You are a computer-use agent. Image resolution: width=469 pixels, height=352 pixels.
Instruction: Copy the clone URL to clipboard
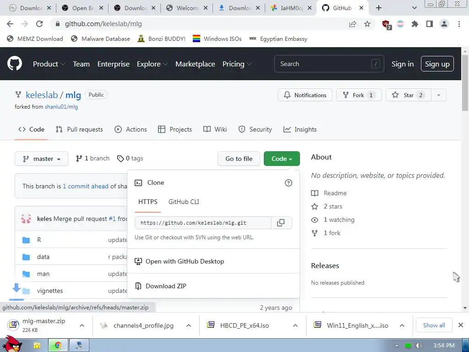[x=281, y=223]
